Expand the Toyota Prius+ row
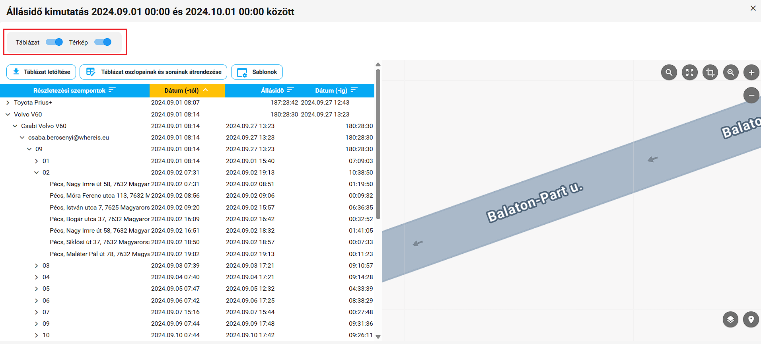Screen dimensions: 761x344 [8, 103]
